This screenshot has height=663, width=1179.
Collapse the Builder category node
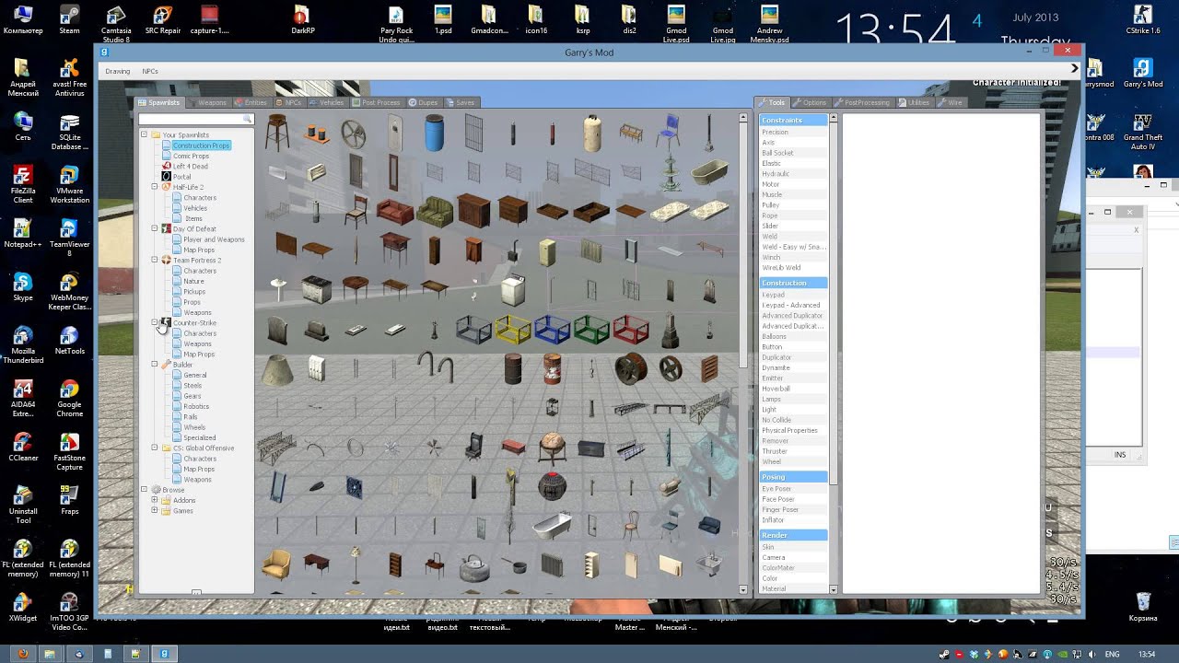pos(155,365)
